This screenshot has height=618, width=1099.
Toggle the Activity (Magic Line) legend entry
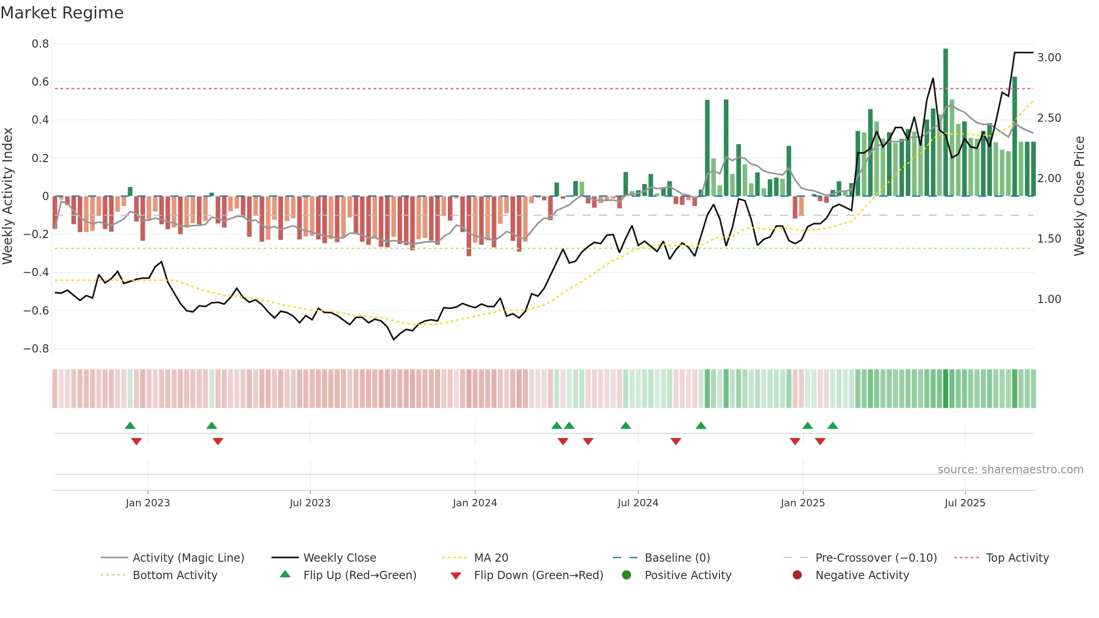pyautogui.click(x=173, y=558)
